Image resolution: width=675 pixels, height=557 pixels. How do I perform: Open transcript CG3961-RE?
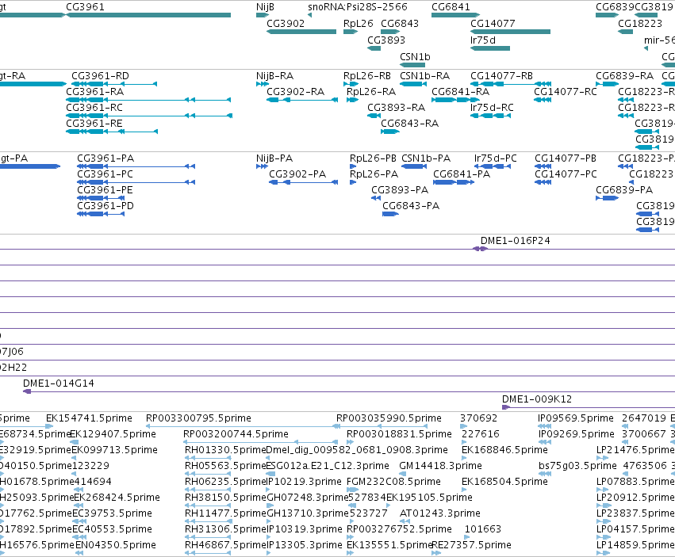coord(94,124)
